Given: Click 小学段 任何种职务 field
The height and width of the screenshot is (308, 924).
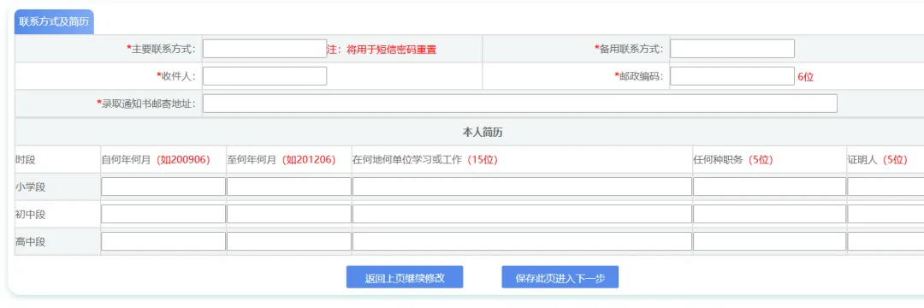Looking at the screenshot, I should (x=770, y=187).
